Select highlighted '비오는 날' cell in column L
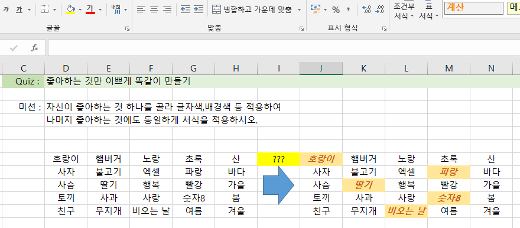The height and width of the screenshot is (228, 520). (407, 211)
